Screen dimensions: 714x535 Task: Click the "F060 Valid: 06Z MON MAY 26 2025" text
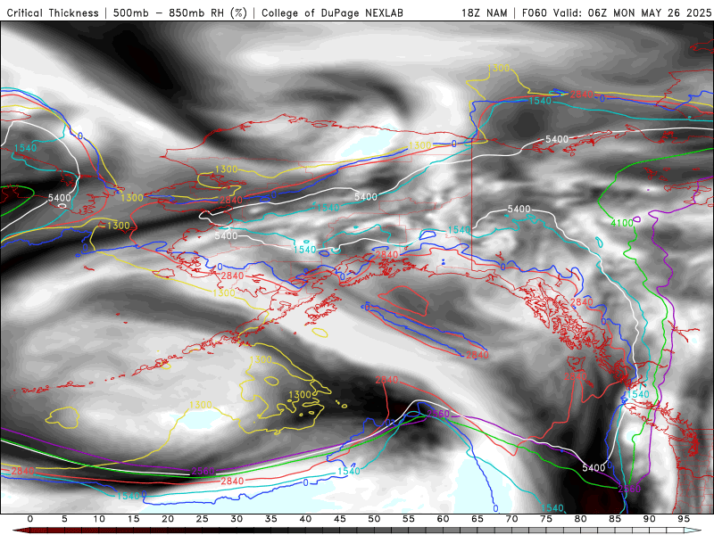617,13
